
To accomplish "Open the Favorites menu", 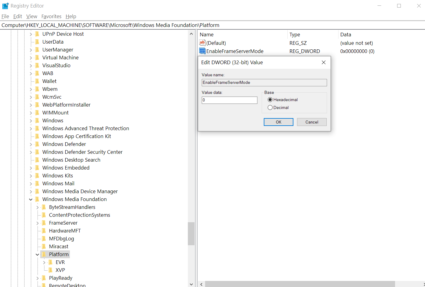I will click(x=51, y=16).
